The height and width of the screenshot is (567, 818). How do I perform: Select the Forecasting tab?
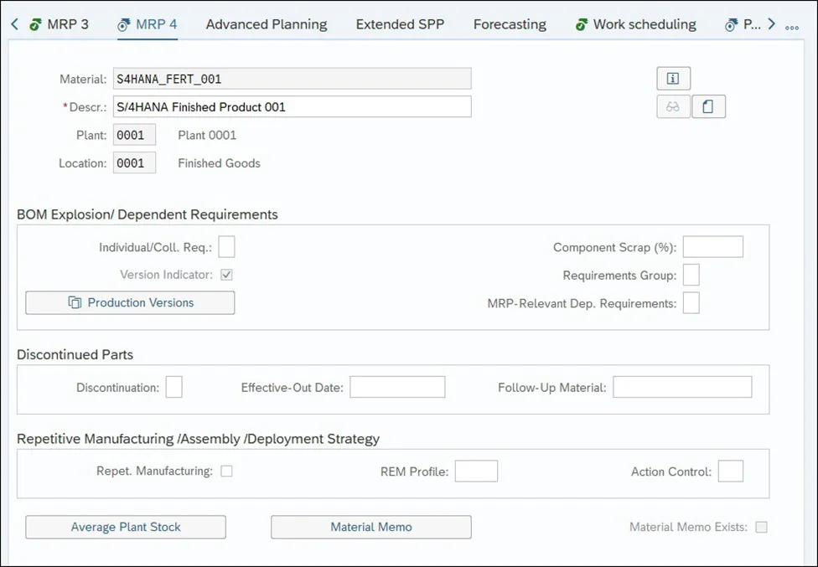tap(510, 24)
